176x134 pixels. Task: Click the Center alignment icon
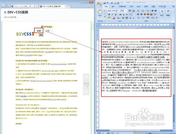[142, 14]
